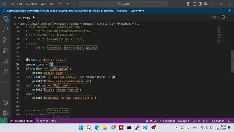Image resolution: width=234 pixels, height=132 pixels.
Task: Change indentation via Spaces: 4
Action: 184,121
